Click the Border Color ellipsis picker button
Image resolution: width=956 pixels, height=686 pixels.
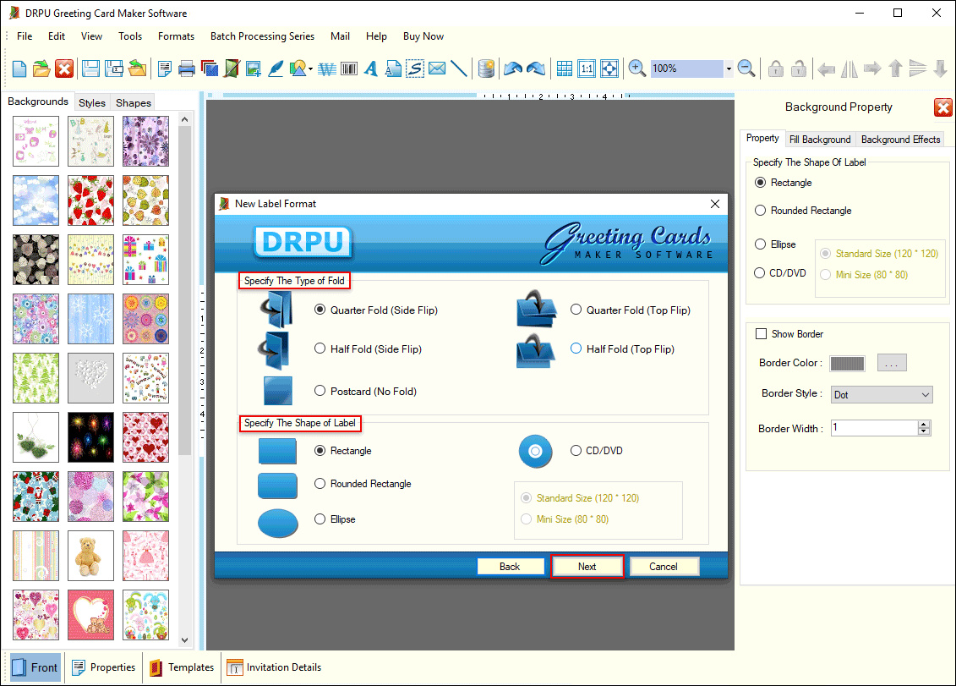(892, 363)
